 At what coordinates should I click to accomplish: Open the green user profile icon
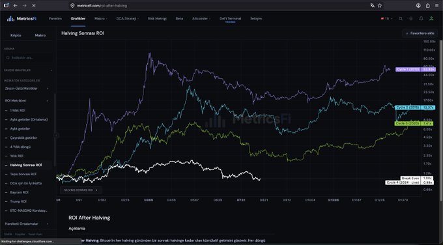(x=431, y=19)
